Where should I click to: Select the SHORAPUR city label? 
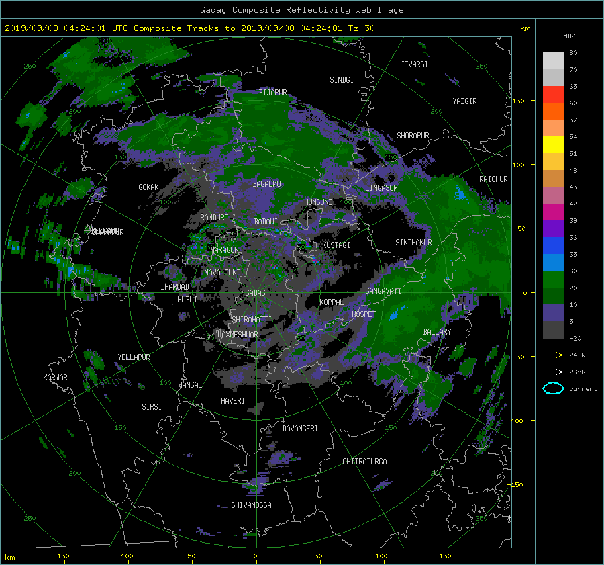click(x=413, y=136)
